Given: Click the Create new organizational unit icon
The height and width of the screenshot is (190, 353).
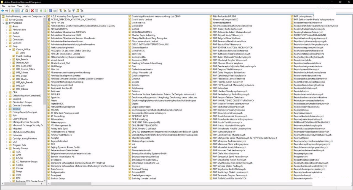Looking at the screenshot, I should 69,11.
